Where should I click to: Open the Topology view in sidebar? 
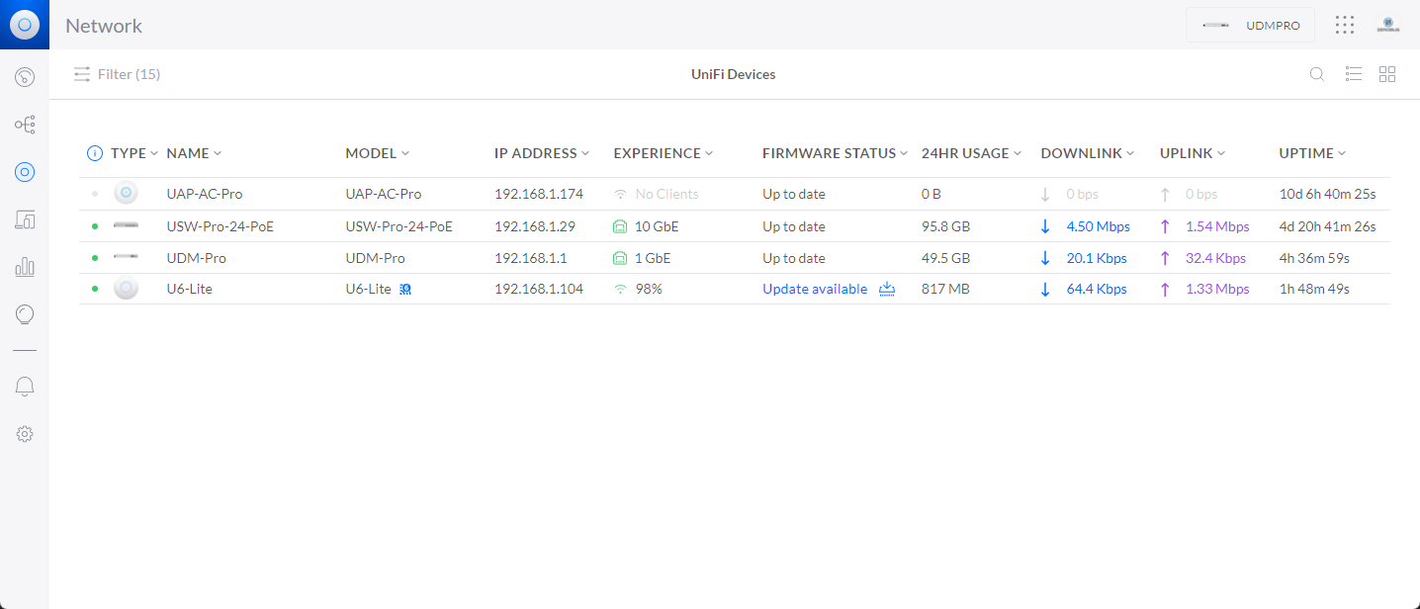click(25, 125)
